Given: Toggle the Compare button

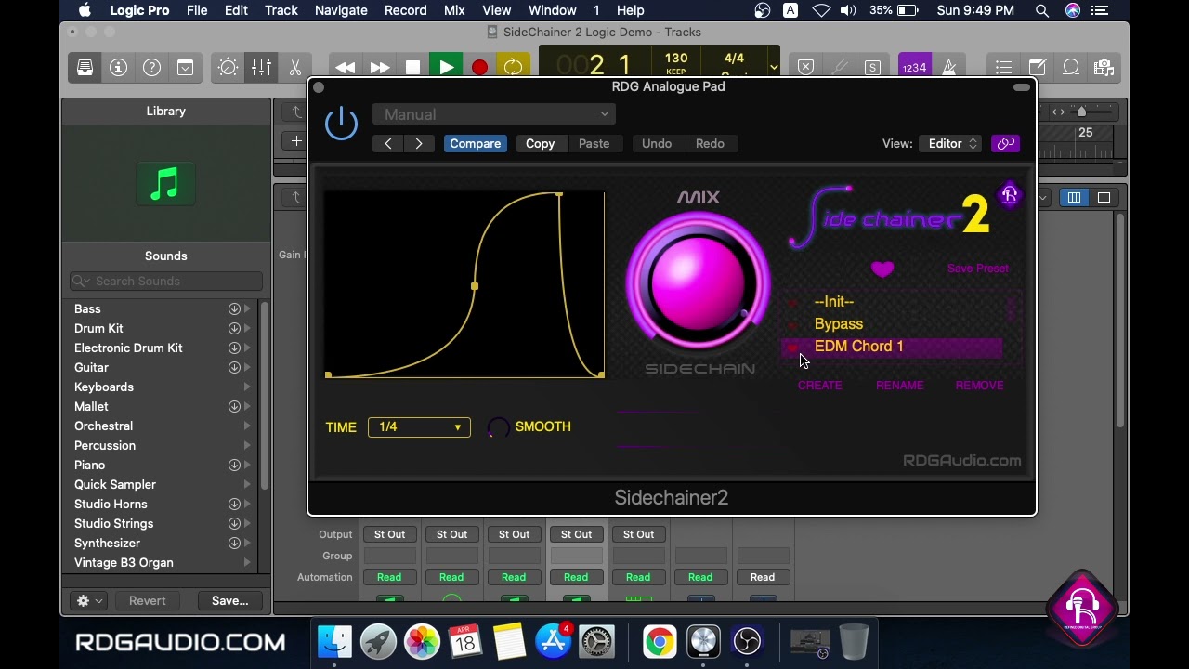Looking at the screenshot, I should click(475, 143).
